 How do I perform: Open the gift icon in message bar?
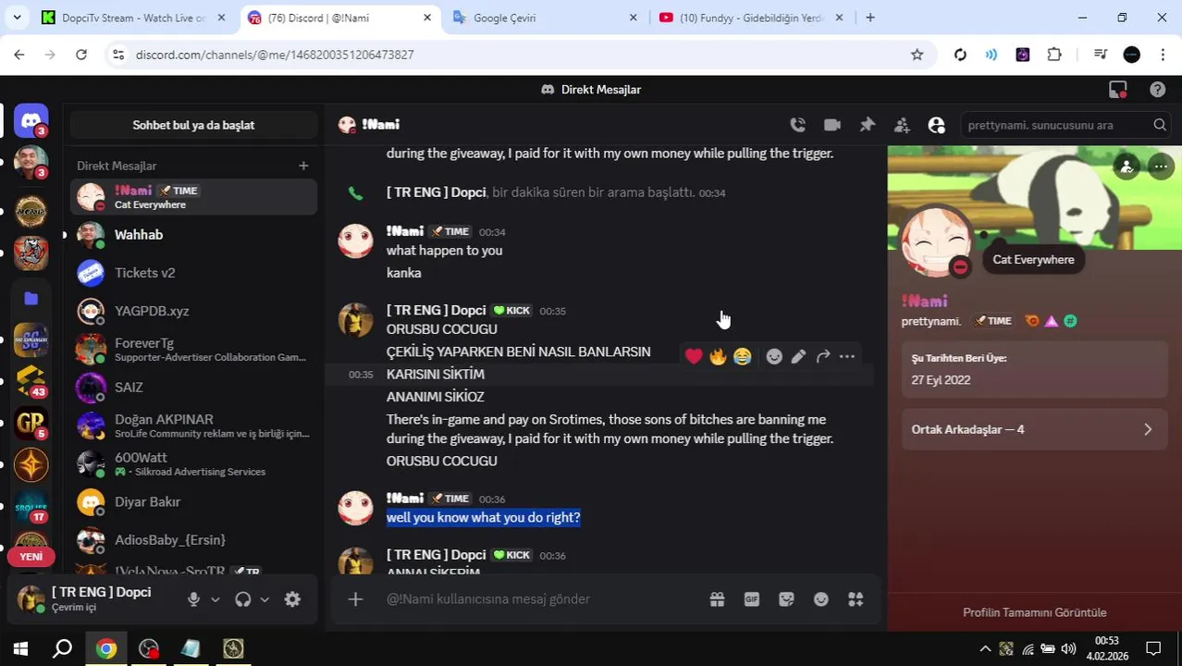[717, 599]
